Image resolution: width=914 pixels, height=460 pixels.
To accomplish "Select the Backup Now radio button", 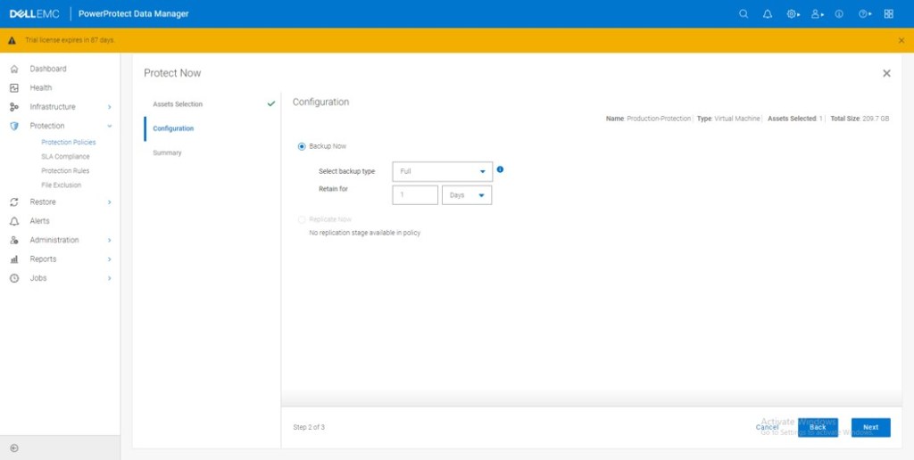I will pos(302,146).
